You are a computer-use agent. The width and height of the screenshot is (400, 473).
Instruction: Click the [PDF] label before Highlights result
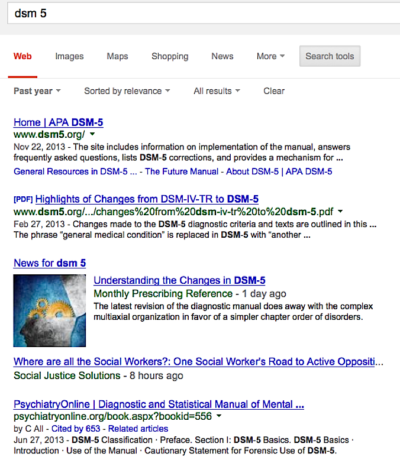(x=23, y=199)
